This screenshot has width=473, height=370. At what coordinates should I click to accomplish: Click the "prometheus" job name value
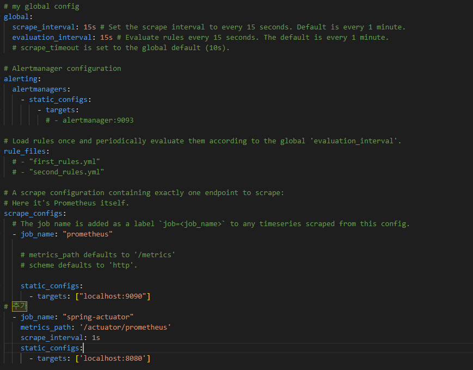coord(88,234)
